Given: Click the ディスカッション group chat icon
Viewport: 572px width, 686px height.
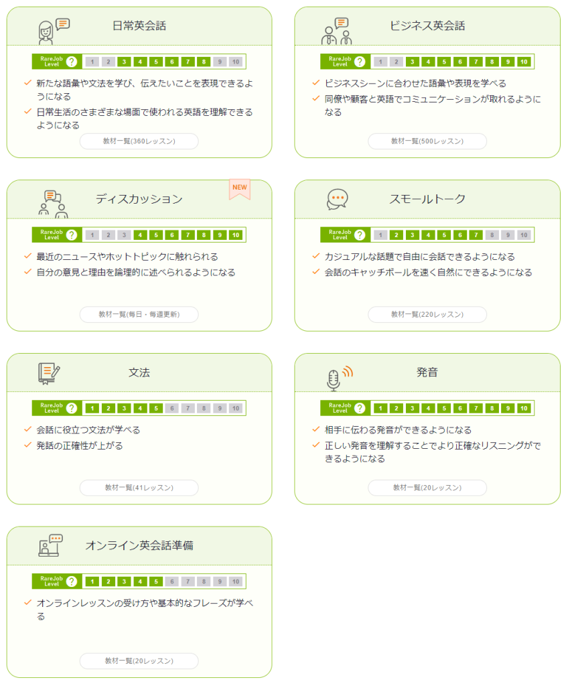Looking at the screenshot, I should coord(53,204).
